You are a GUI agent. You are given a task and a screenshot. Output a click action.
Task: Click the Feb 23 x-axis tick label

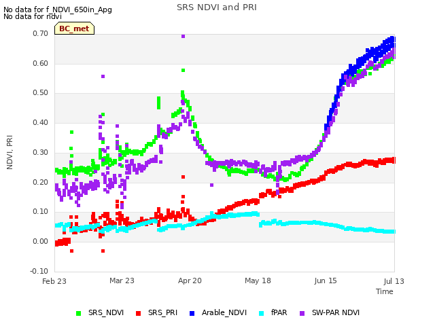pos(54,281)
